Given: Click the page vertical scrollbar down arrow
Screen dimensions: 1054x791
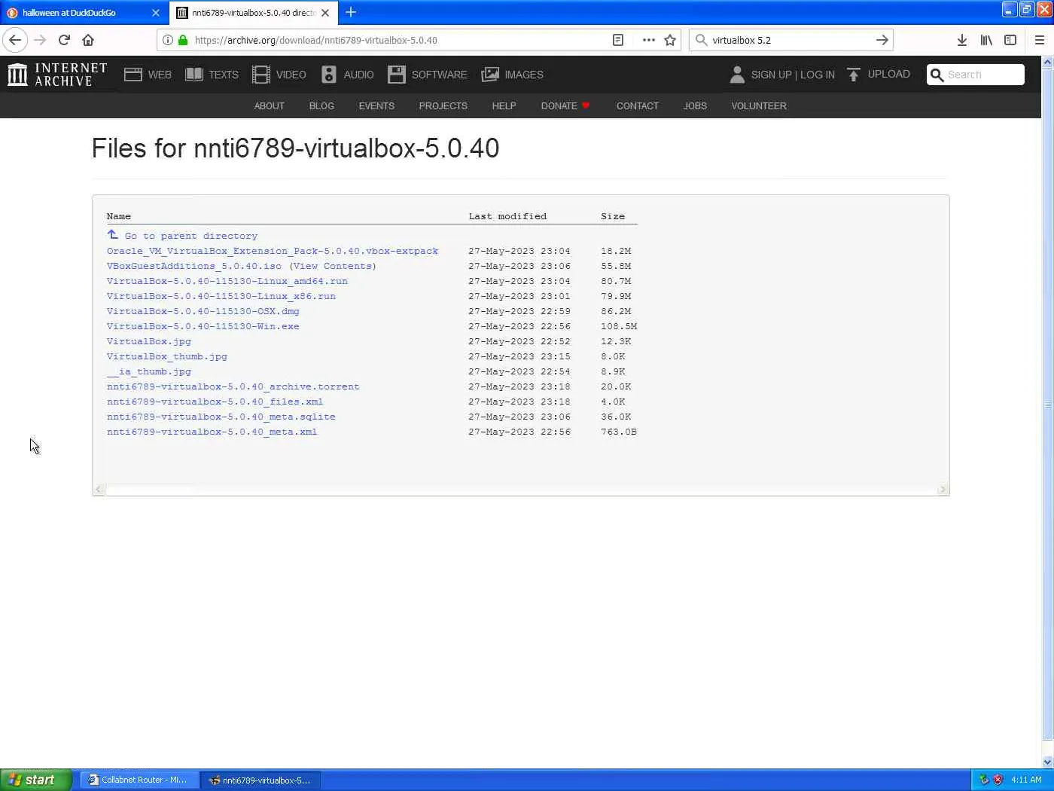Looking at the screenshot, I should (1047, 762).
